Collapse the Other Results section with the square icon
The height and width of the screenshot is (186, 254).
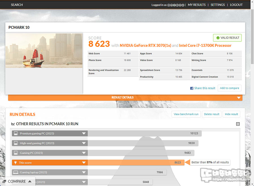(x=238, y=124)
